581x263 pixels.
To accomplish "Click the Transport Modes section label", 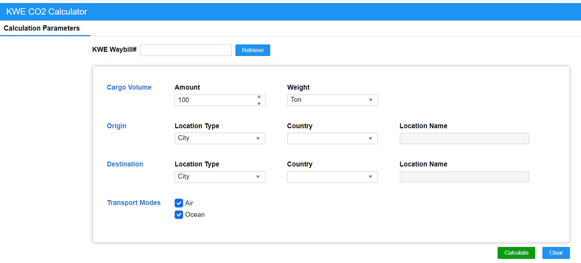I will (134, 202).
